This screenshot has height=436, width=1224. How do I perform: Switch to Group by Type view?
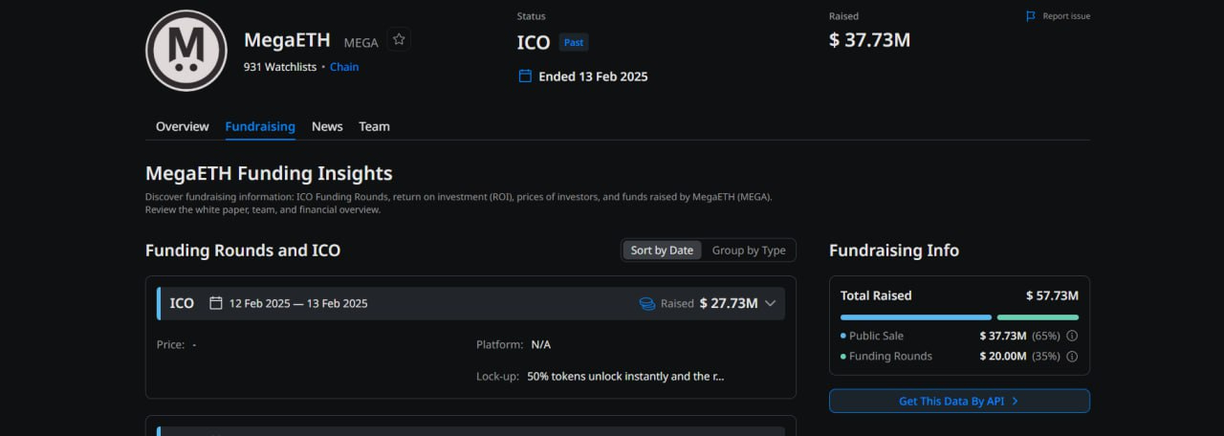(x=749, y=251)
